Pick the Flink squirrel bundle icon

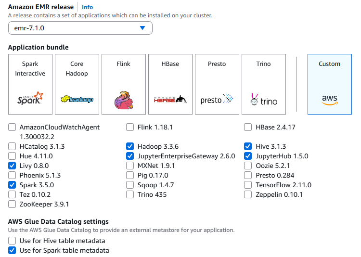tap(124, 100)
